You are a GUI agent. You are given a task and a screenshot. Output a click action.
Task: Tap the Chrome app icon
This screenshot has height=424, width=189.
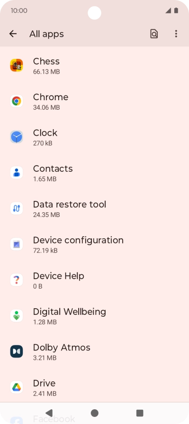17,101
